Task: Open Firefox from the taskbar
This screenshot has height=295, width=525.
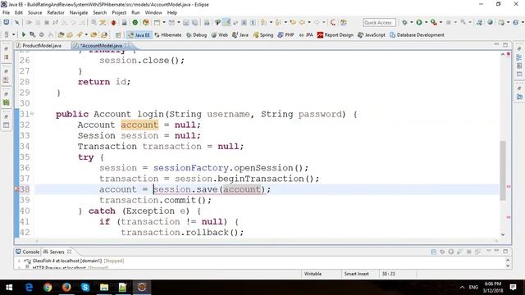Action: [x=66, y=288]
